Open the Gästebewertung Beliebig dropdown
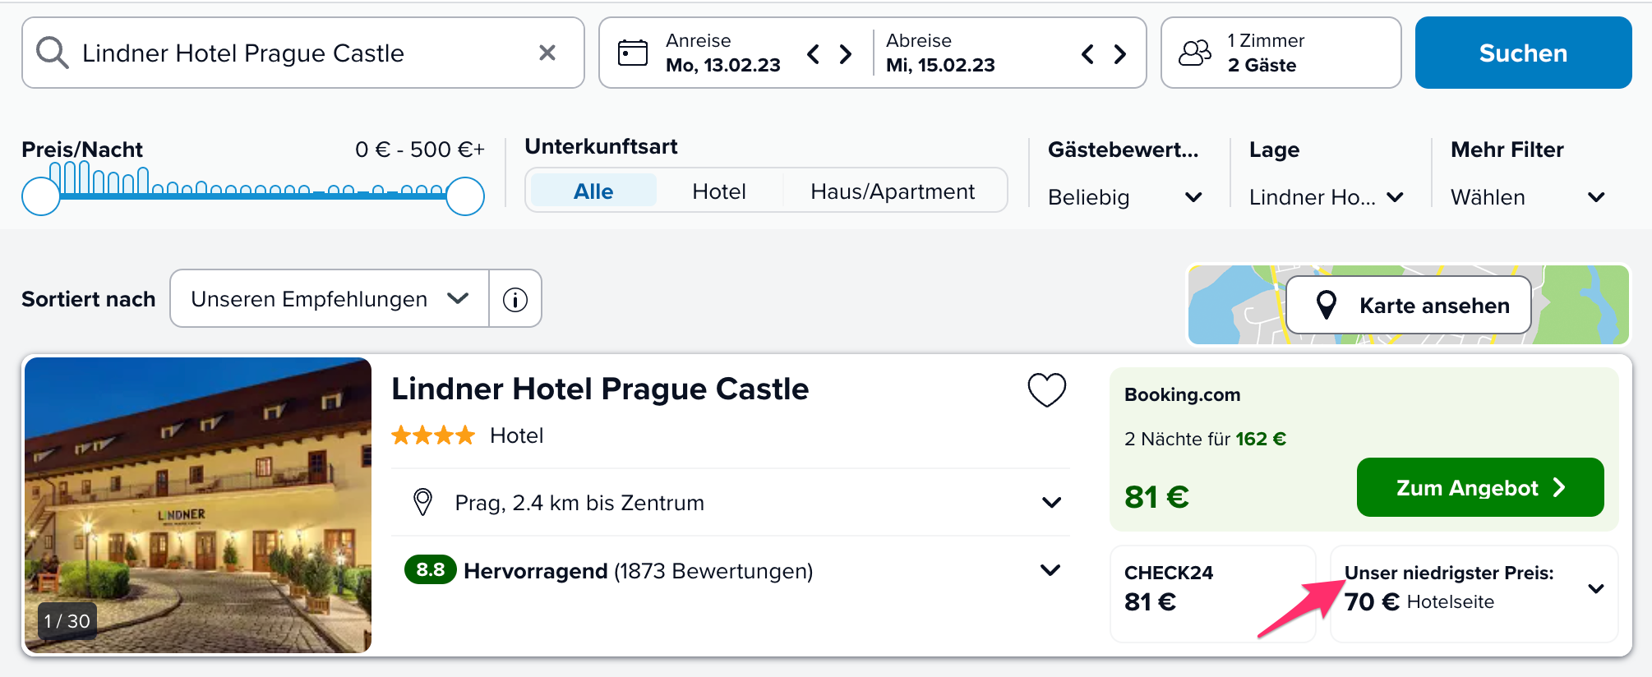This screenshot has width=1652, height=677. click(x=1124, y=197)
